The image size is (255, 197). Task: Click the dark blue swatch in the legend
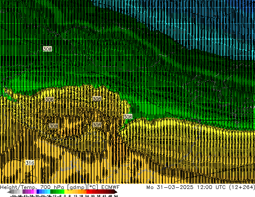pos(38,191)
